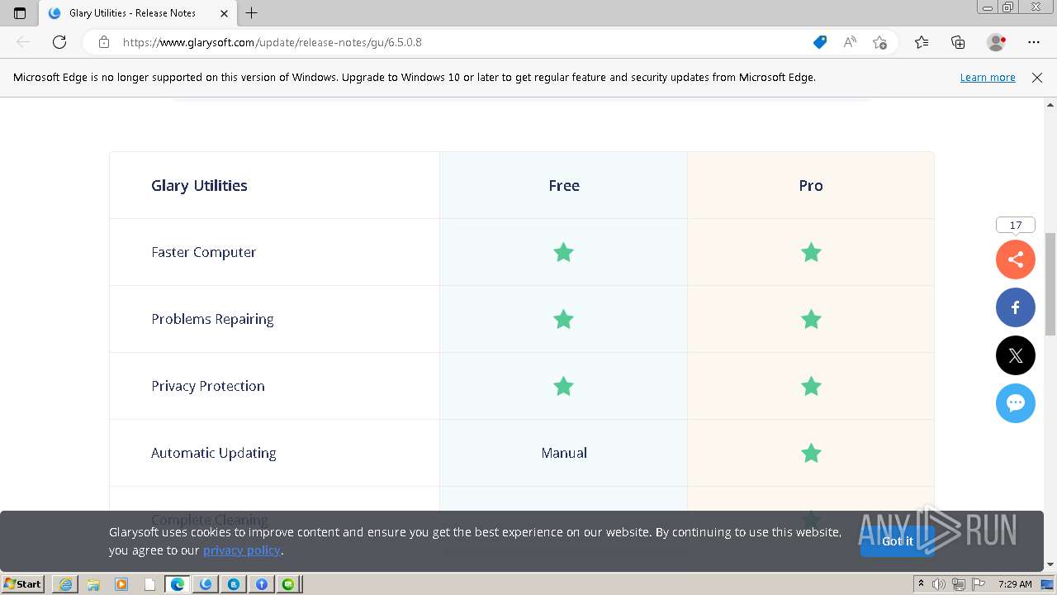Follow the Learn more link

tap(988, 77)
